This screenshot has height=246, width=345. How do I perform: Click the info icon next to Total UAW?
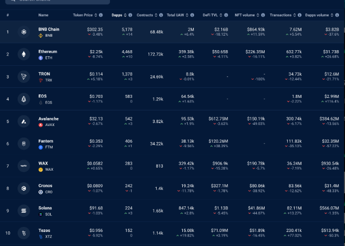pyautogui.click(x=192, y=15)
